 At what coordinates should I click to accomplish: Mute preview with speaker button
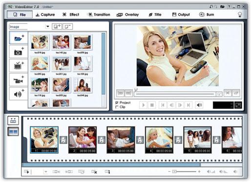pyautogui.click(x=199, y=105)
